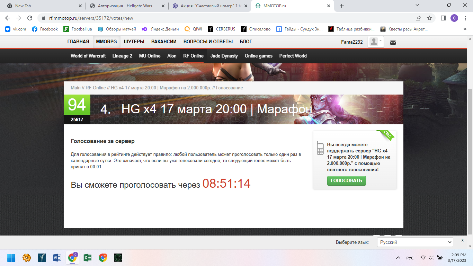Open a new browser tab with plus
Screen dimensions: 473x266
pyautogui.click(x=342, y=6)
